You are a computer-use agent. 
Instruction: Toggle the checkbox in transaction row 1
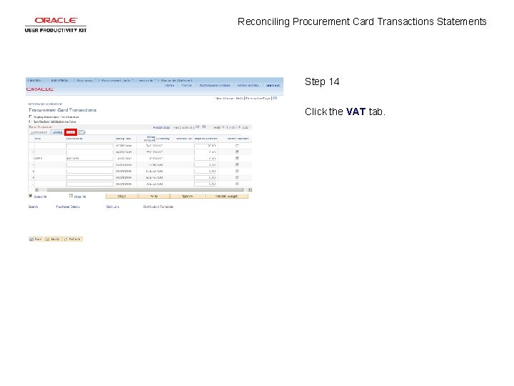pos(237,145)
